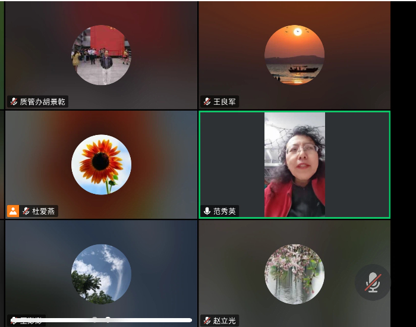Click the 赵立光 name label
416x327 pixels.
[x=225, y=320]
